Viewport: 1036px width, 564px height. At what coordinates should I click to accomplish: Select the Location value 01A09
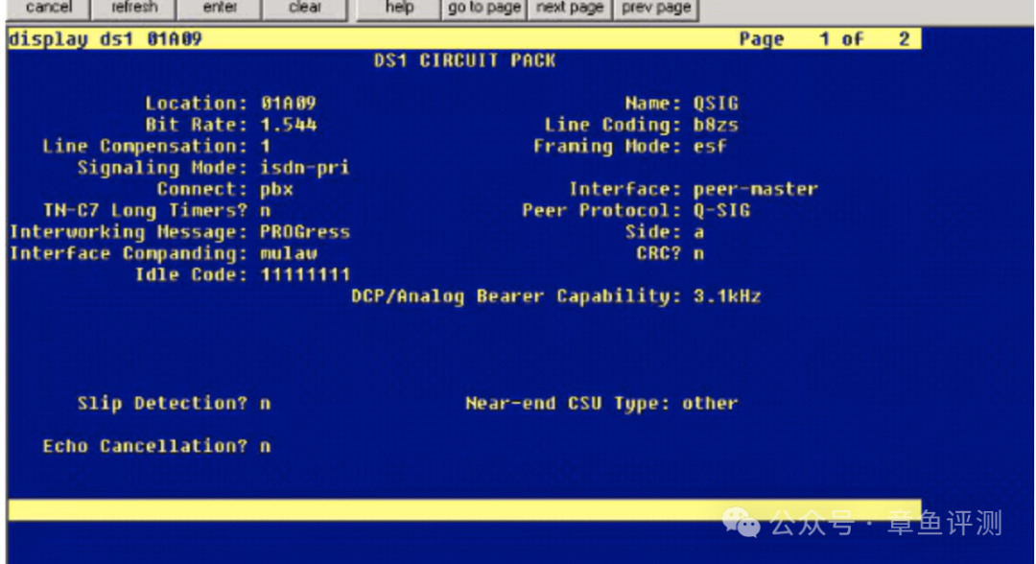coord(288,103)
